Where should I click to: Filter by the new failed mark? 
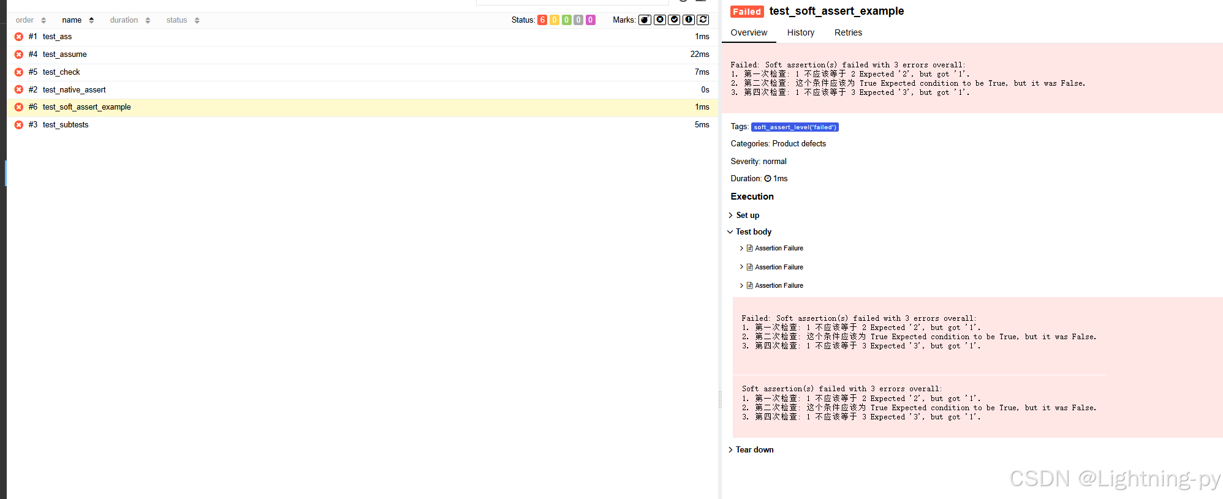659,20
